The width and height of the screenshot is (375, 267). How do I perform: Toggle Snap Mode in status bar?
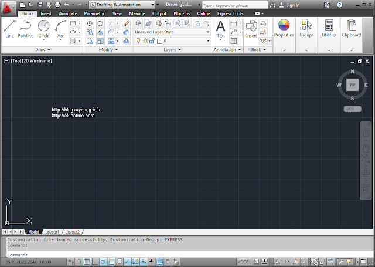(79, 262)
